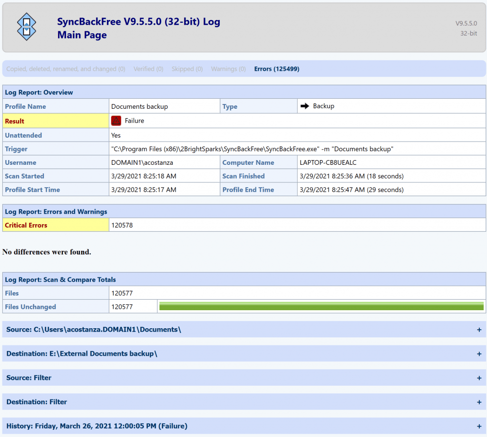Image resolution: width=487 pixels, height=437 pixels.
Task: Select the Critical Errors count 120578
Action: (122, 225)
